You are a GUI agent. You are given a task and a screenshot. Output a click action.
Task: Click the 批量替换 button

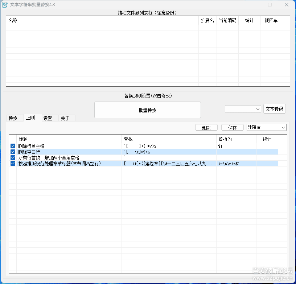click(147, 110)
